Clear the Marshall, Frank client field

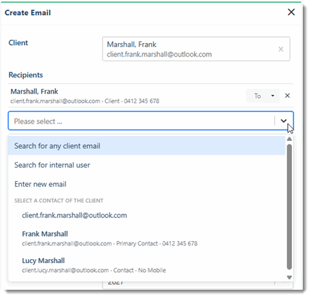click(281, 49)
